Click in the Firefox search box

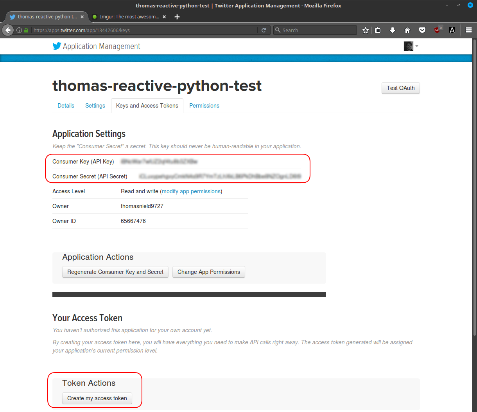(317, 30)
